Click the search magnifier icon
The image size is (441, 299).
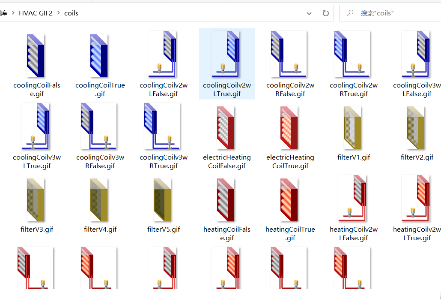click(x=350, y=13)
